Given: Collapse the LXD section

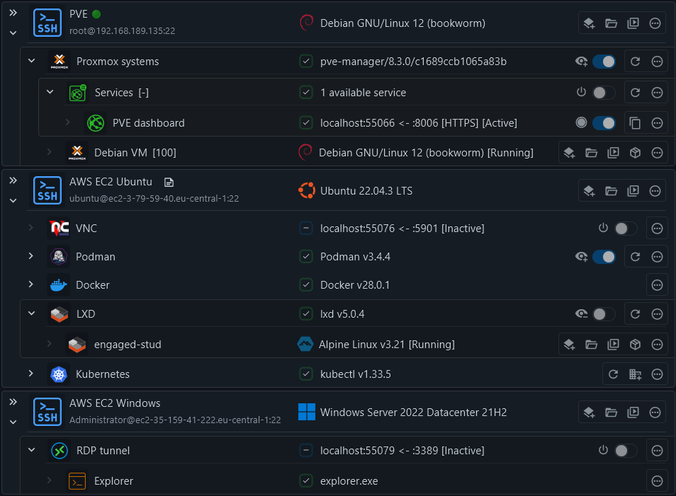Looking at the screenshot, I should tap(31, 313).
